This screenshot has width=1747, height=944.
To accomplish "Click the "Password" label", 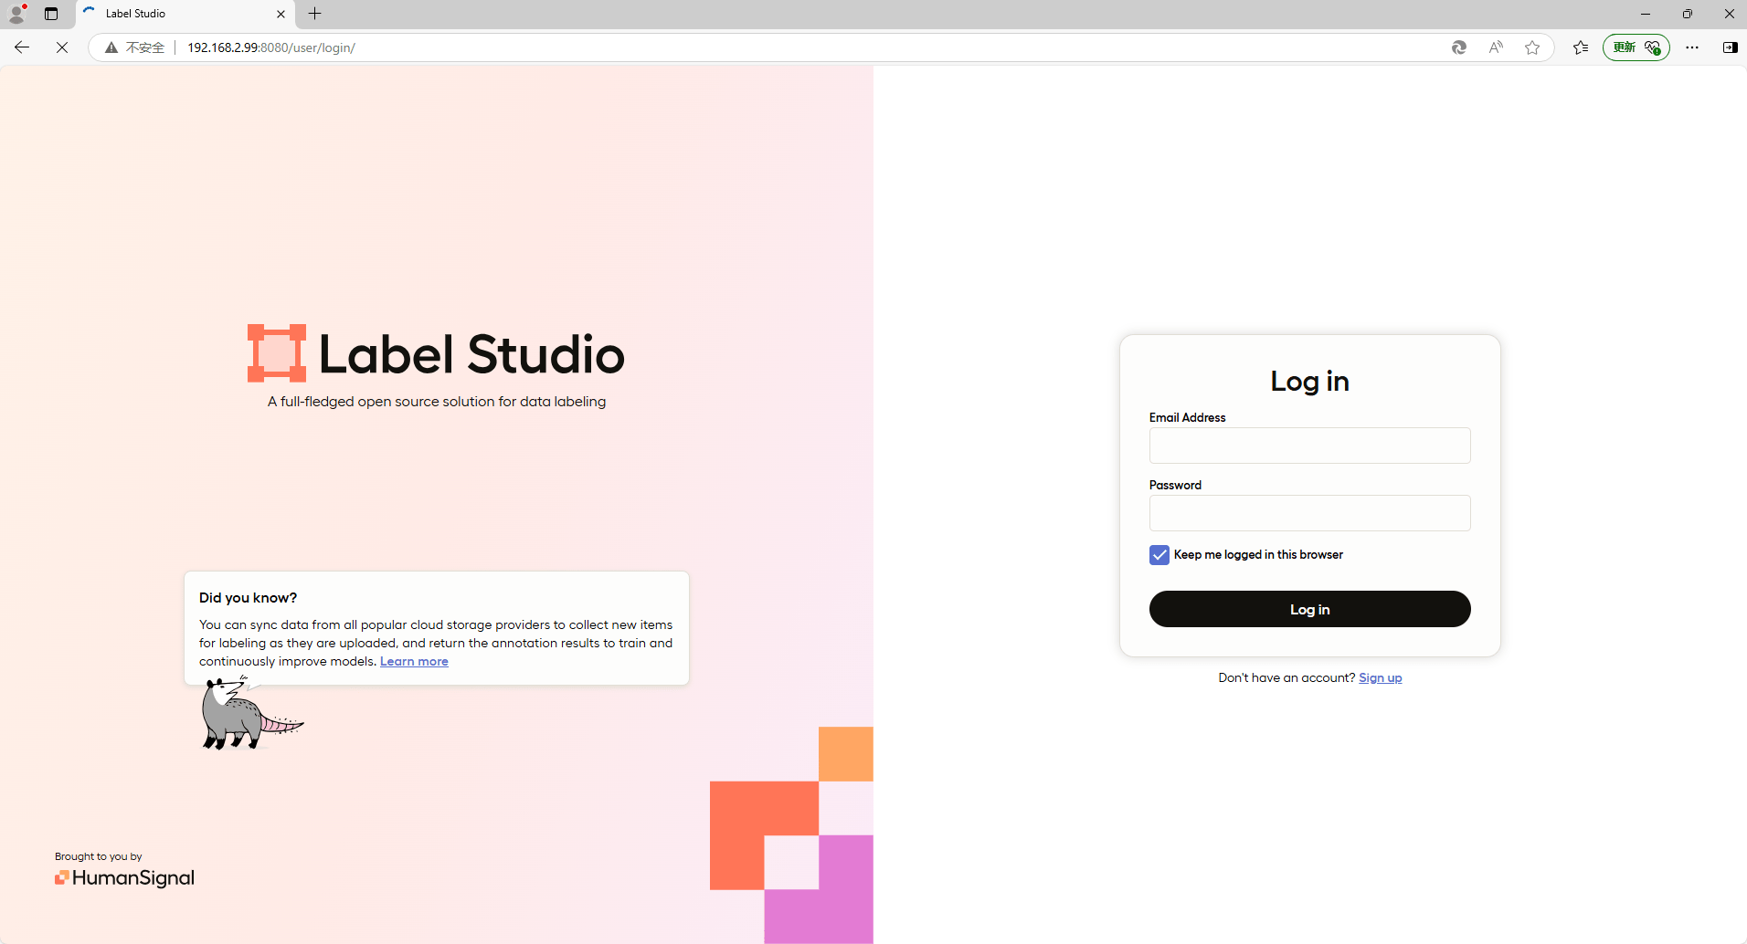I will pyautogui.click(x=1175, y=485).
